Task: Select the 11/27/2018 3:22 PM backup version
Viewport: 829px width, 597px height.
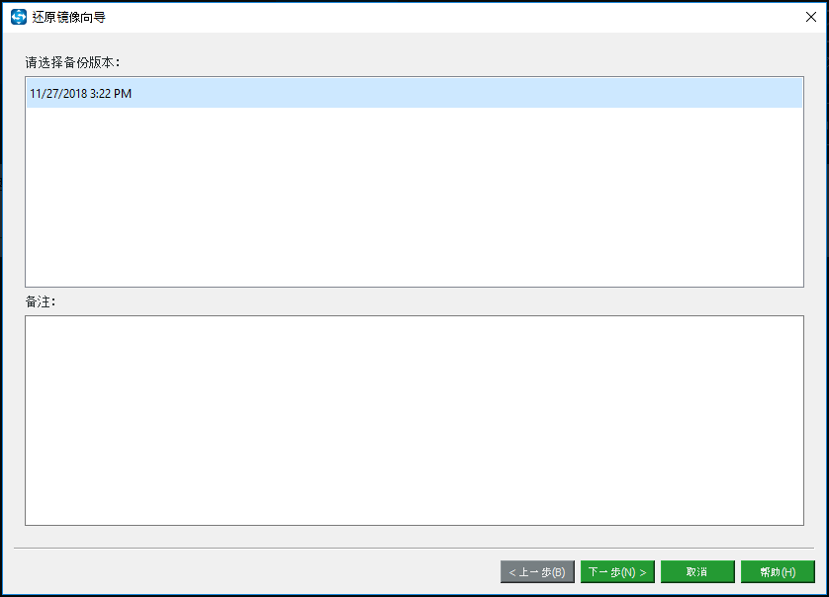Action: pos(414,94)
